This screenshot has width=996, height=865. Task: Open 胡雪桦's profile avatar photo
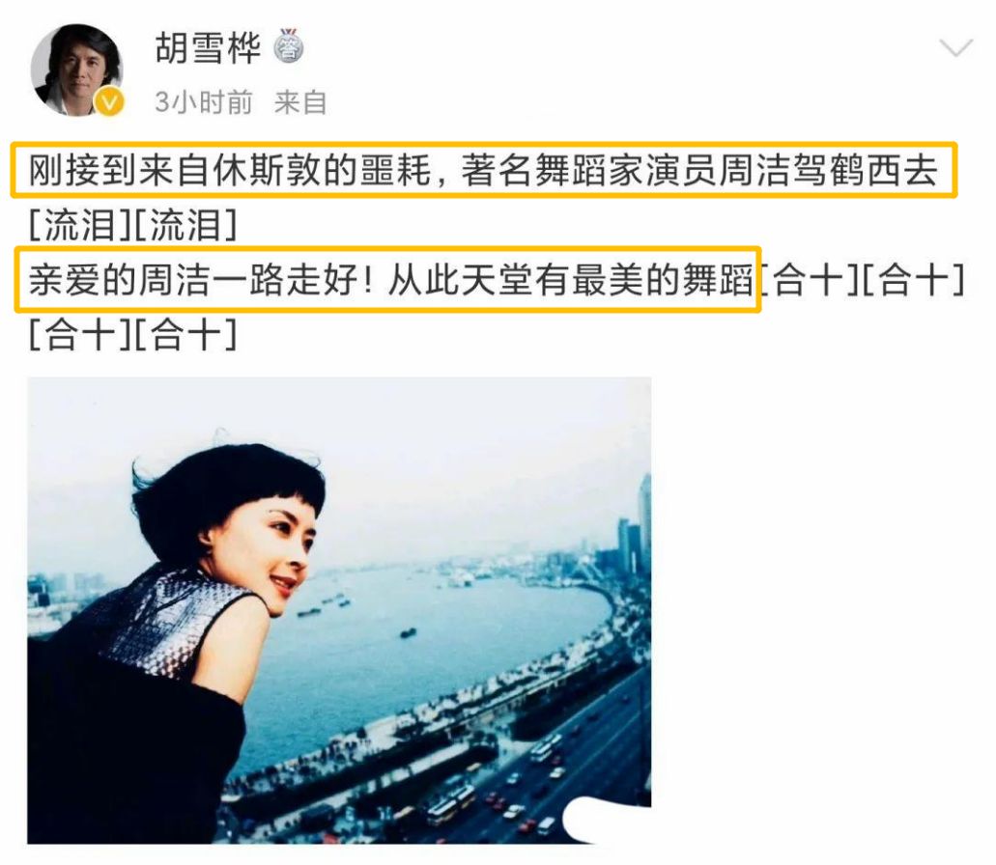click(x=77, y=70)
